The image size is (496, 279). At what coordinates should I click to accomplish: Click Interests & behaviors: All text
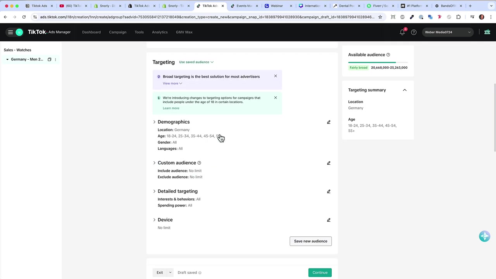(179, 199)
